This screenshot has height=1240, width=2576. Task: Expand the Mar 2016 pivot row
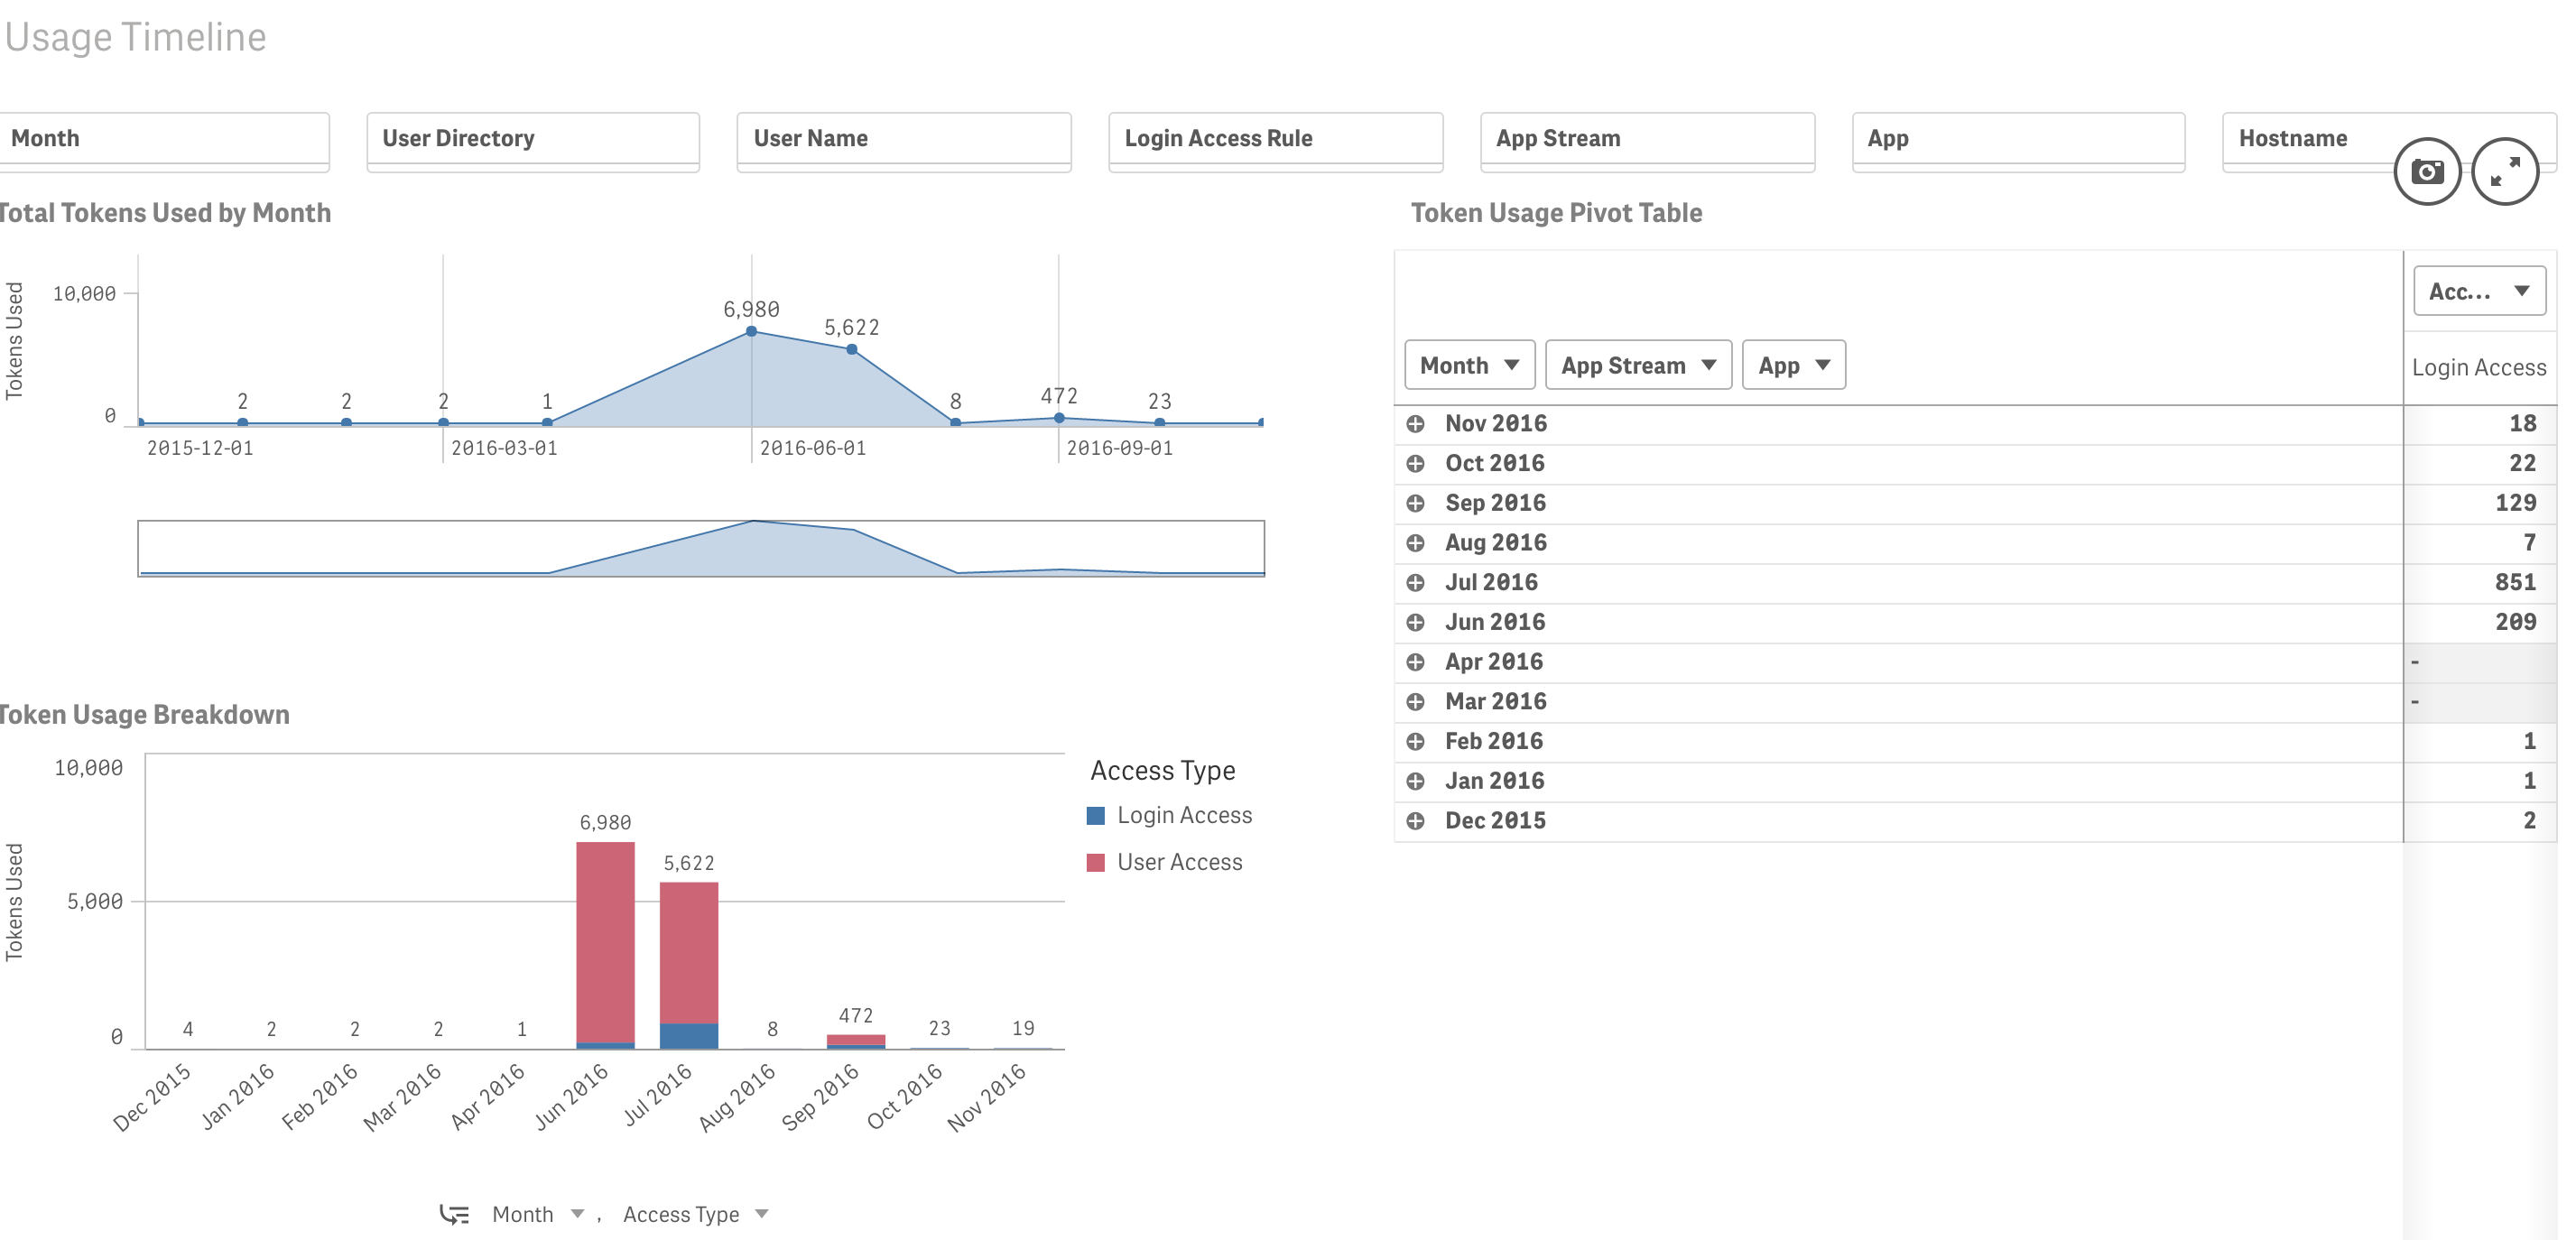point(1415,702)
